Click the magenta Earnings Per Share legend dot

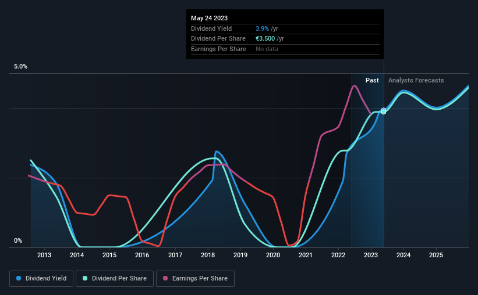click(x=165, y=278)
